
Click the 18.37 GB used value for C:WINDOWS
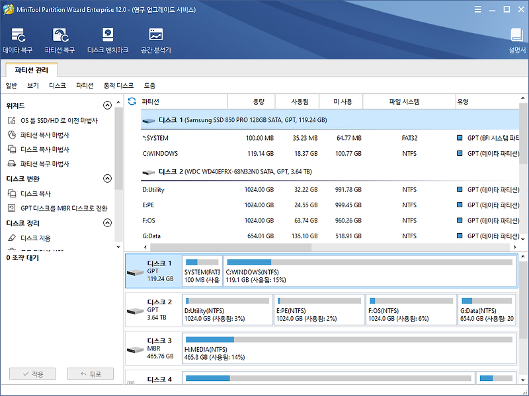[306, 154]
